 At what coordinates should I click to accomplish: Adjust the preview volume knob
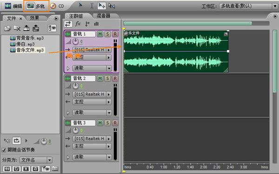[44, 142]
